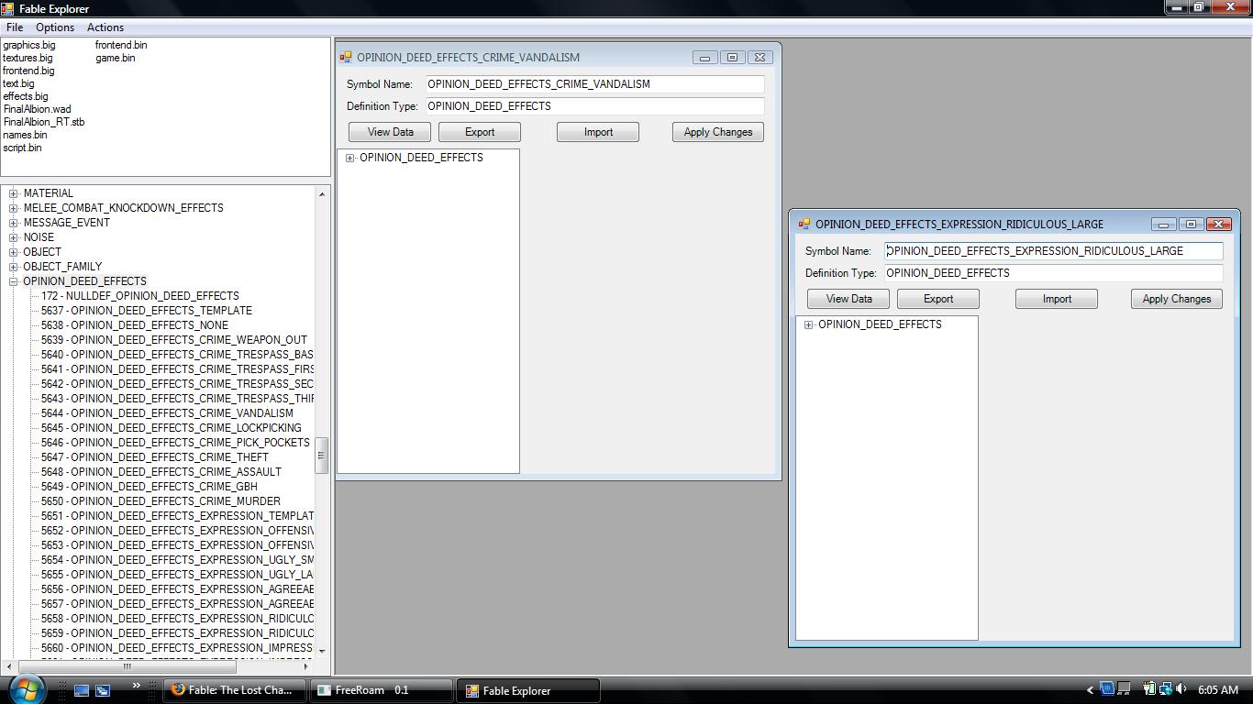The image size is (1253, 704).
Task: Expand OPINION_DEED_EFFECTS in the RIDICULOUS_LARGE window
Action: pos(808,324)
